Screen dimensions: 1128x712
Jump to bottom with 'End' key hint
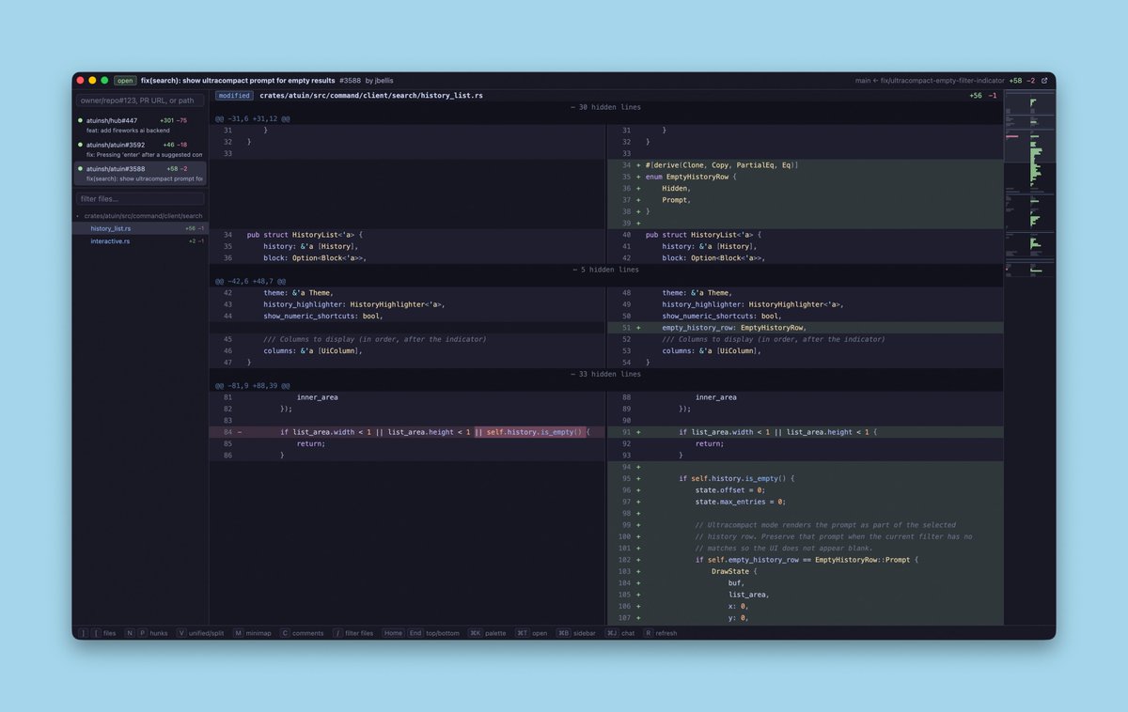415,633
